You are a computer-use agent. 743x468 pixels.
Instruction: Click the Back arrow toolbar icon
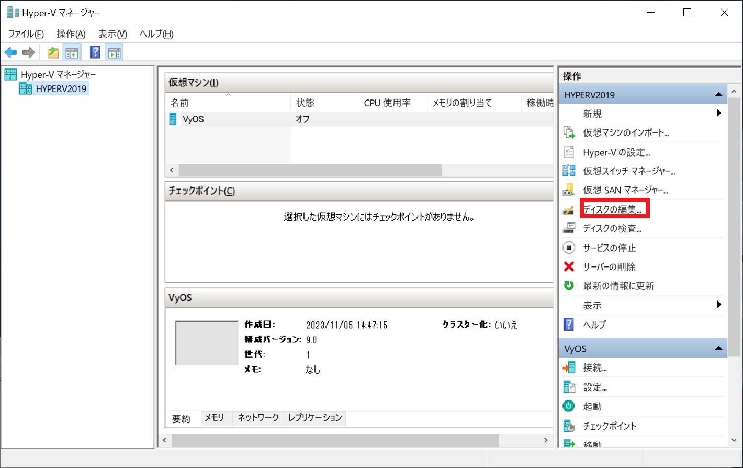(11, 52)
